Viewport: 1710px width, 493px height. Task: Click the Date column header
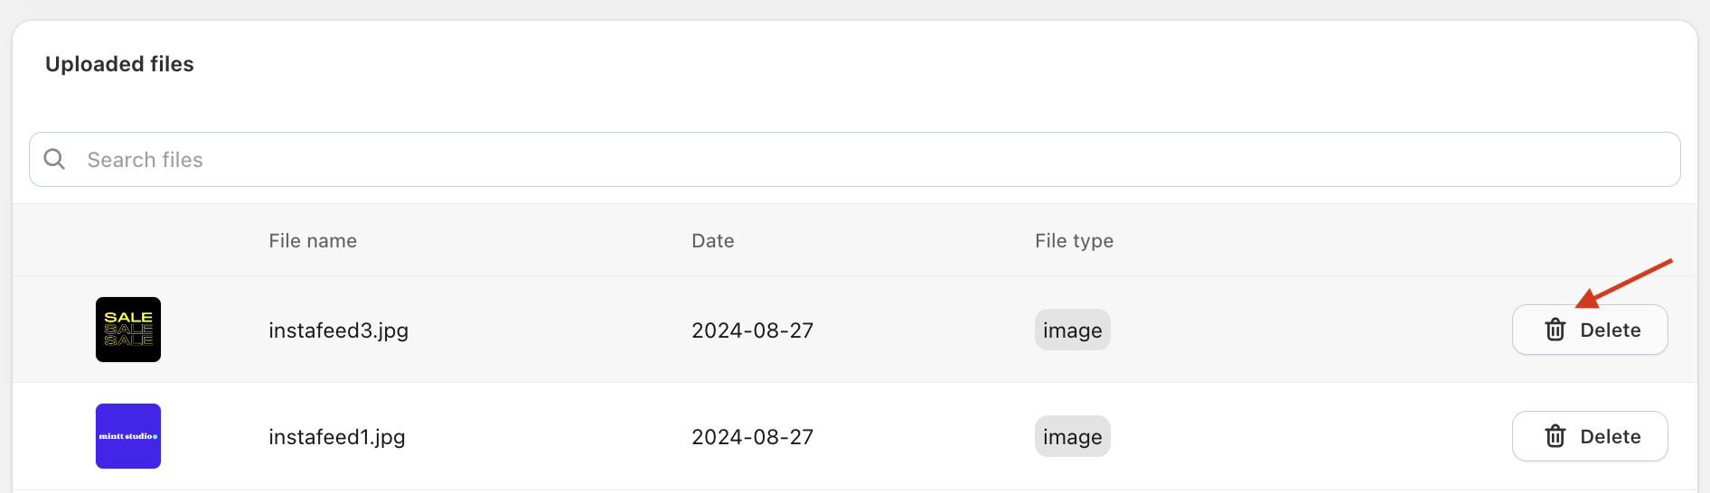(712, 241)
